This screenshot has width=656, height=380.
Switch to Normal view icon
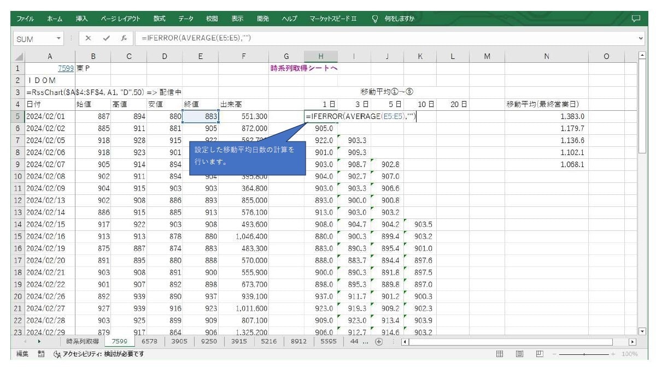tap(499, 354)
